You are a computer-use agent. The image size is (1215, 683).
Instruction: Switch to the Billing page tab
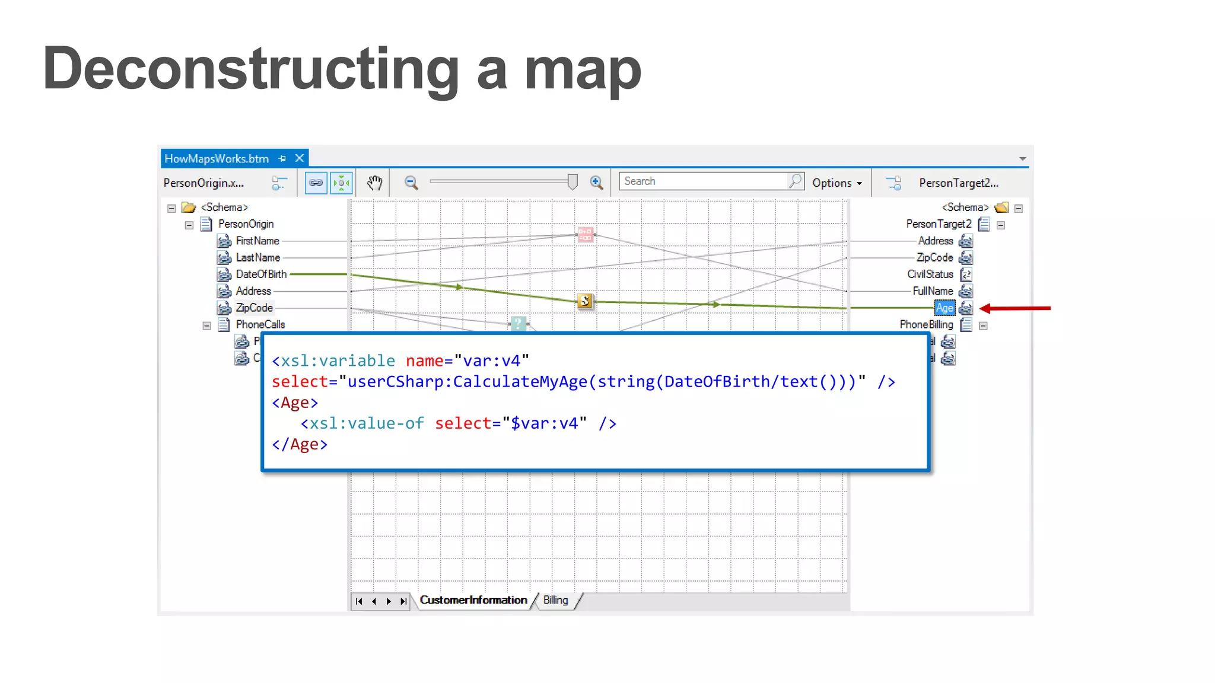555,600
